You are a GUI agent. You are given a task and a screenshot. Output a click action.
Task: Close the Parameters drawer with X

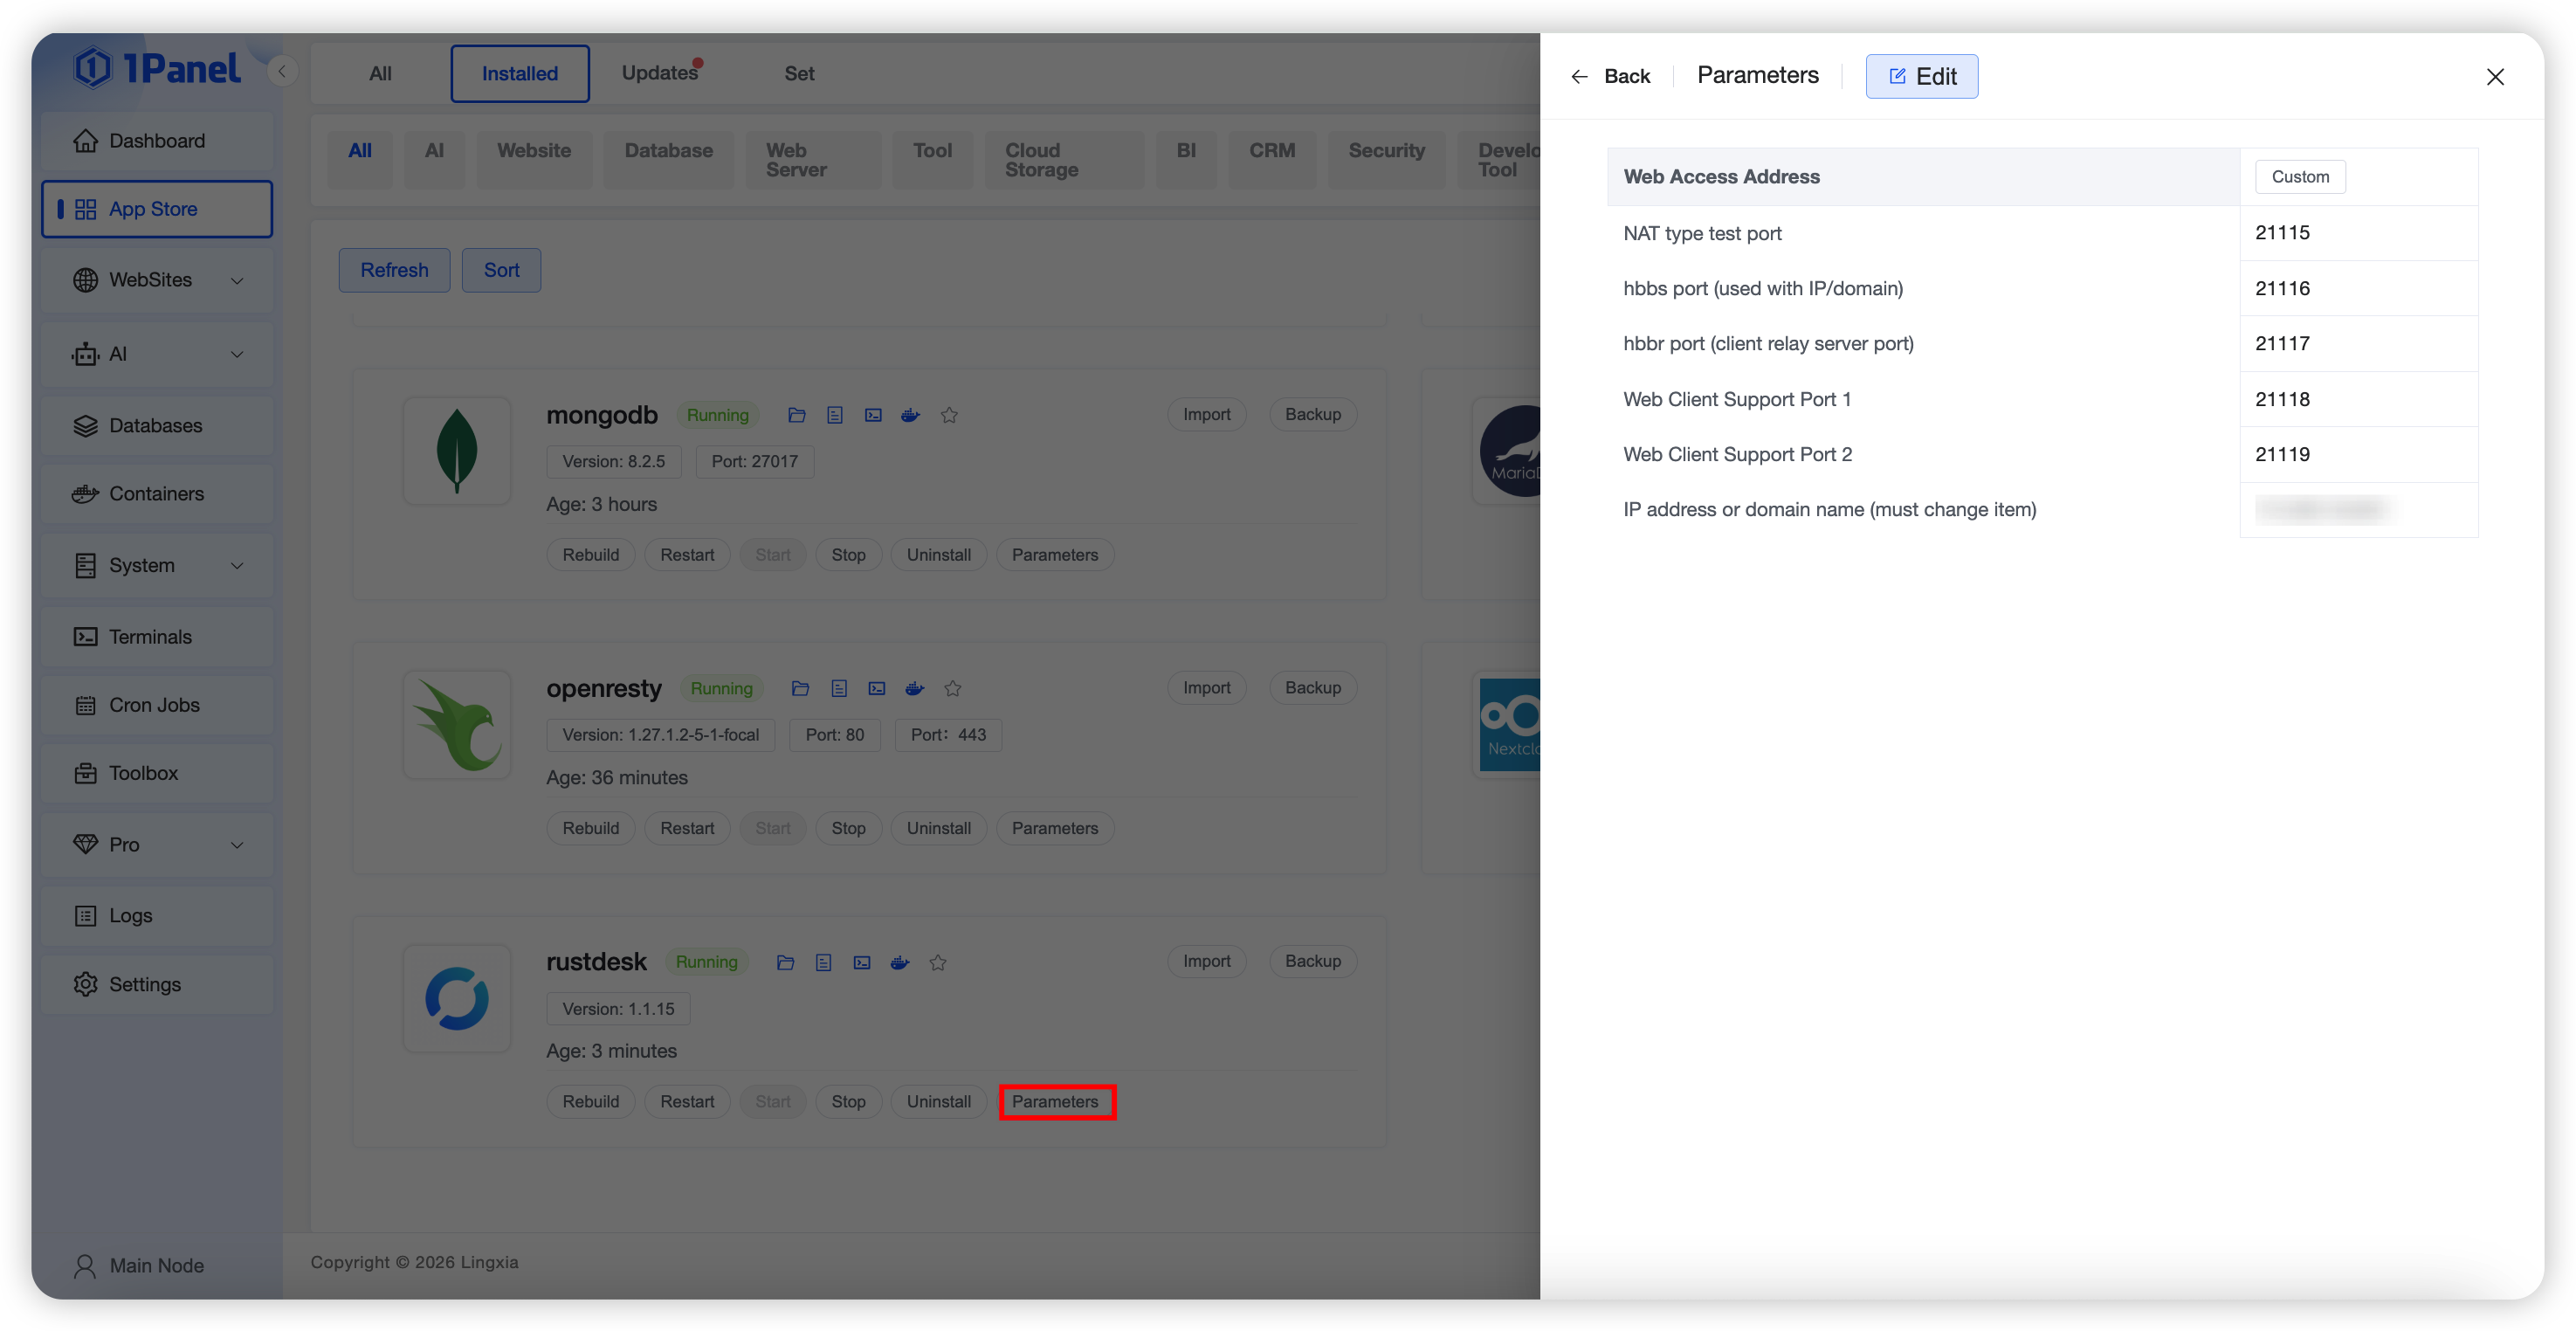pos(2494,77)
